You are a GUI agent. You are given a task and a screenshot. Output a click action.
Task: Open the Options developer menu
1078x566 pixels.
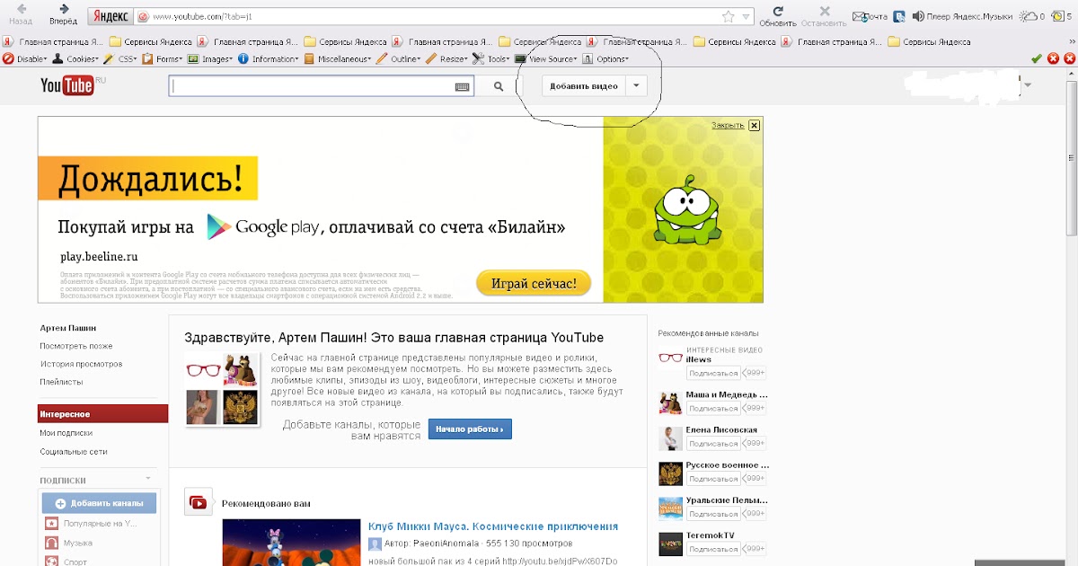(x=606, y=58)
